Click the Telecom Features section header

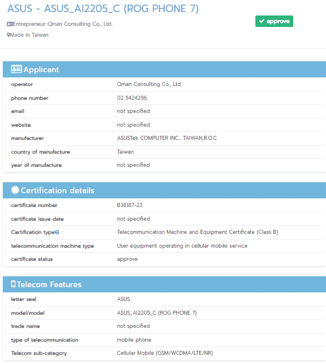[x=164, y=284]
